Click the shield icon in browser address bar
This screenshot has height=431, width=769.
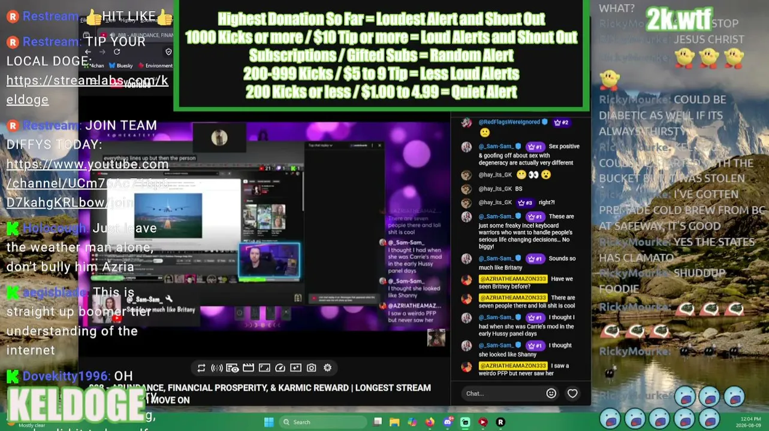(168, 52)
